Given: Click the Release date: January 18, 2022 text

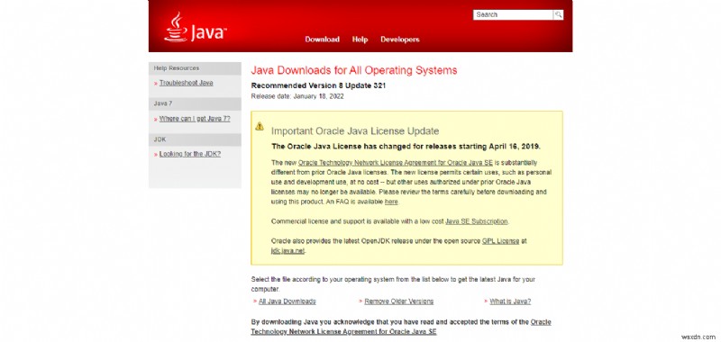Looking at the screenshot, I should 297,96.
